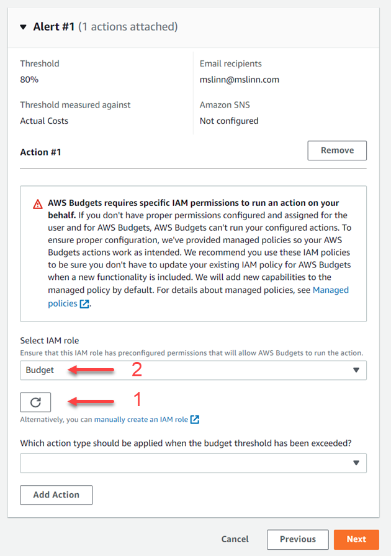This screenshot has height=556, width=391.
Task: Click the Budget value in IAM role field
Action: (x=40, y=370)
